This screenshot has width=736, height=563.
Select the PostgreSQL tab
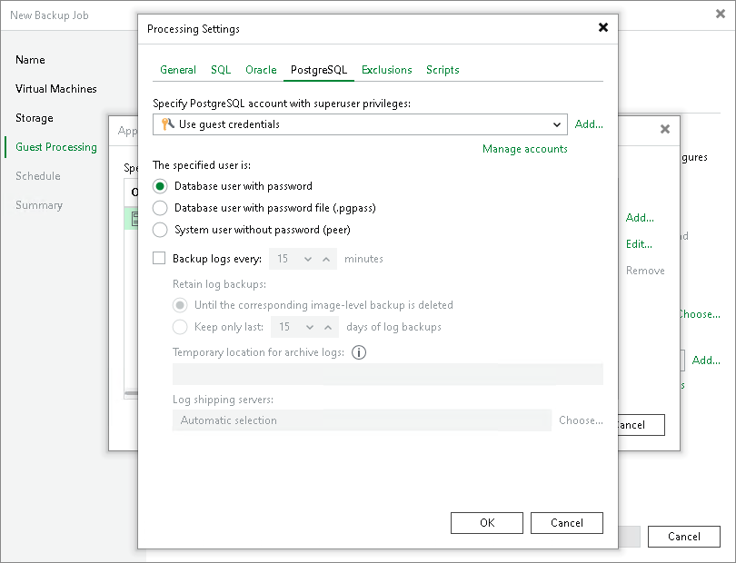pyautogui.click(x=319, y=70)
